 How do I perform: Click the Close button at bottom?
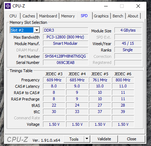[131, 139]
